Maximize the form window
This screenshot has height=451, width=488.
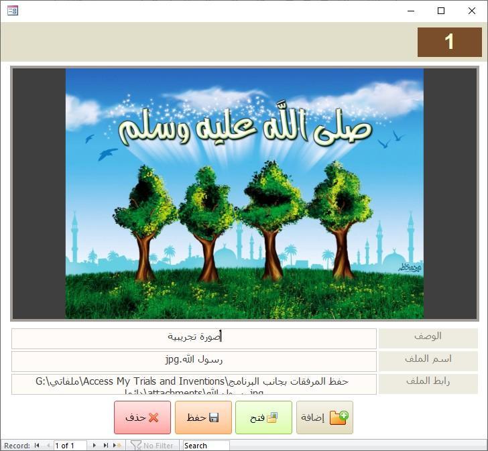tap(441, 11)
